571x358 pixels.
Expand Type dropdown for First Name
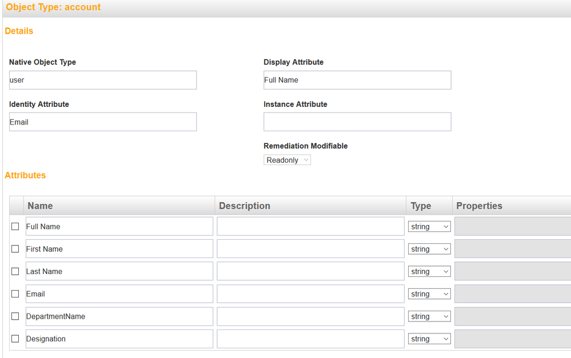[429, 249]
